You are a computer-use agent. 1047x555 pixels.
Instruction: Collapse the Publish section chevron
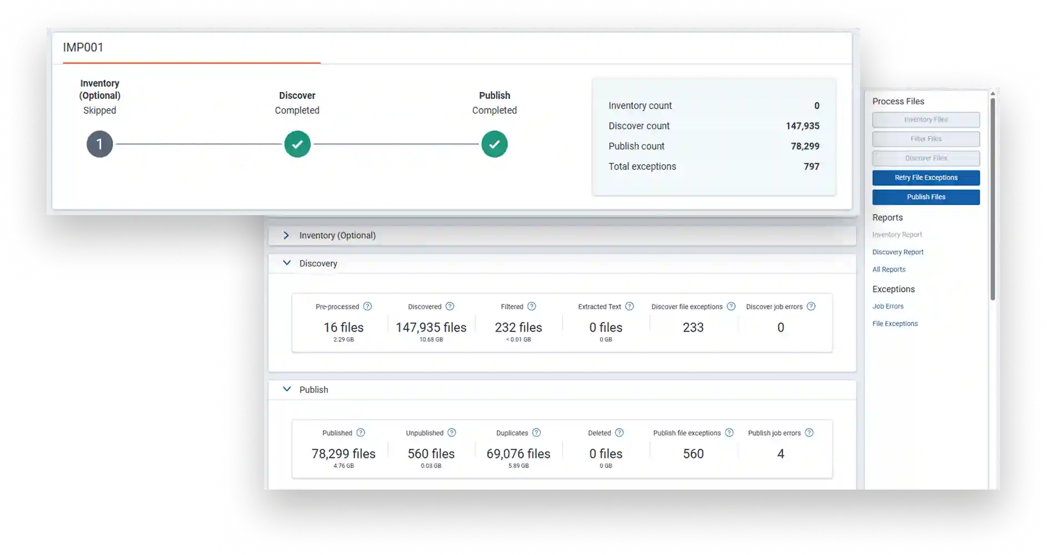tap(287, 389)
